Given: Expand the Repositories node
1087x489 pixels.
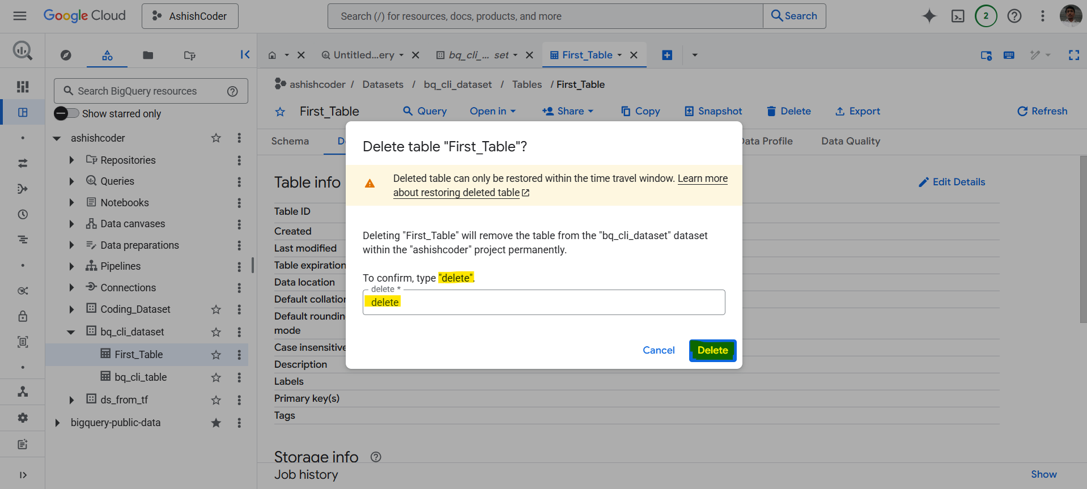Looking at the screenshot, I should [x=71, y=160].
